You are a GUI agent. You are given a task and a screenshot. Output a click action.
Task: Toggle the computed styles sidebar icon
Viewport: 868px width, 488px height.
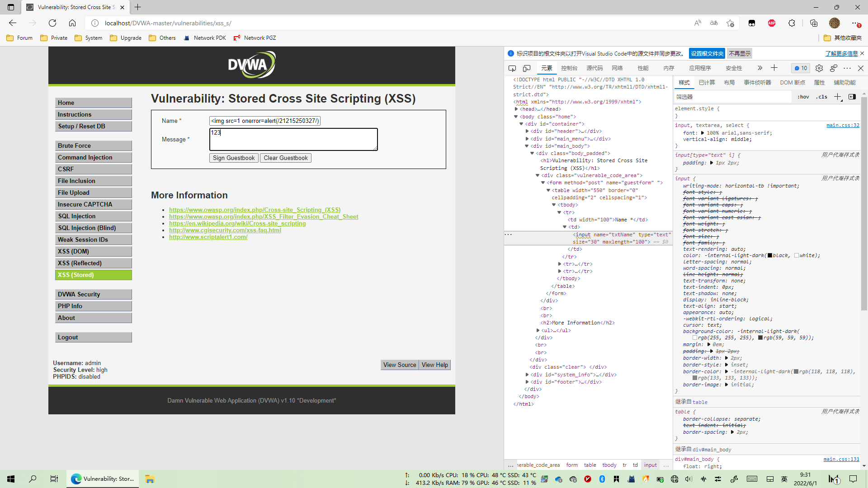(852, 97)
